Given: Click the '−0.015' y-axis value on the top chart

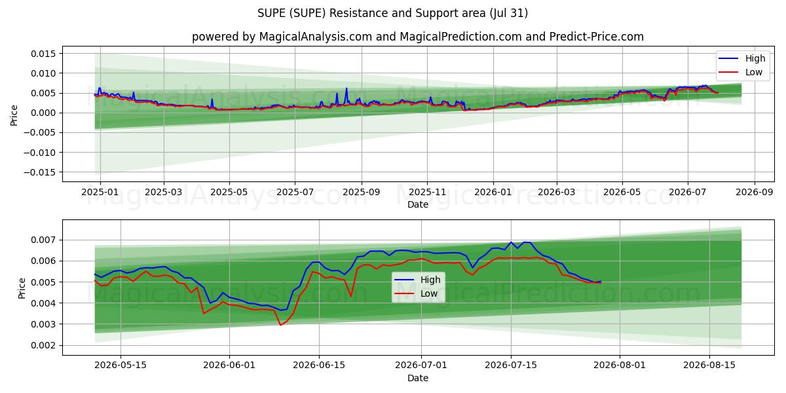Looking at the screenshot, I should (41, 172).
